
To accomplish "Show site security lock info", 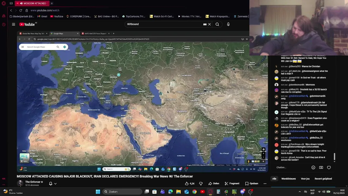I will click(x=27, y=10).
